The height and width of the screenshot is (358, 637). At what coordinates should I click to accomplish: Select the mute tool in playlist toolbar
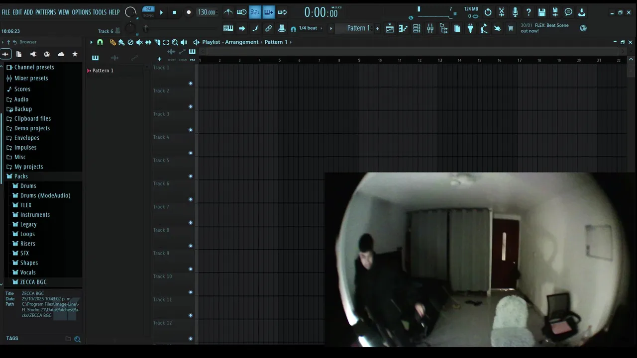tap(139, 42)
